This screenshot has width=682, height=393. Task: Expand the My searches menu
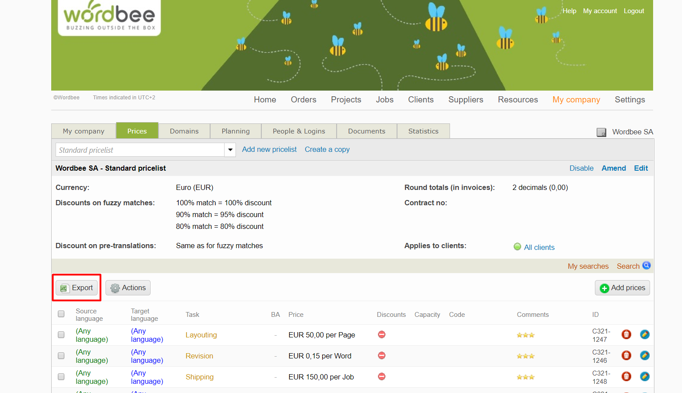click(x=588, y=266)
